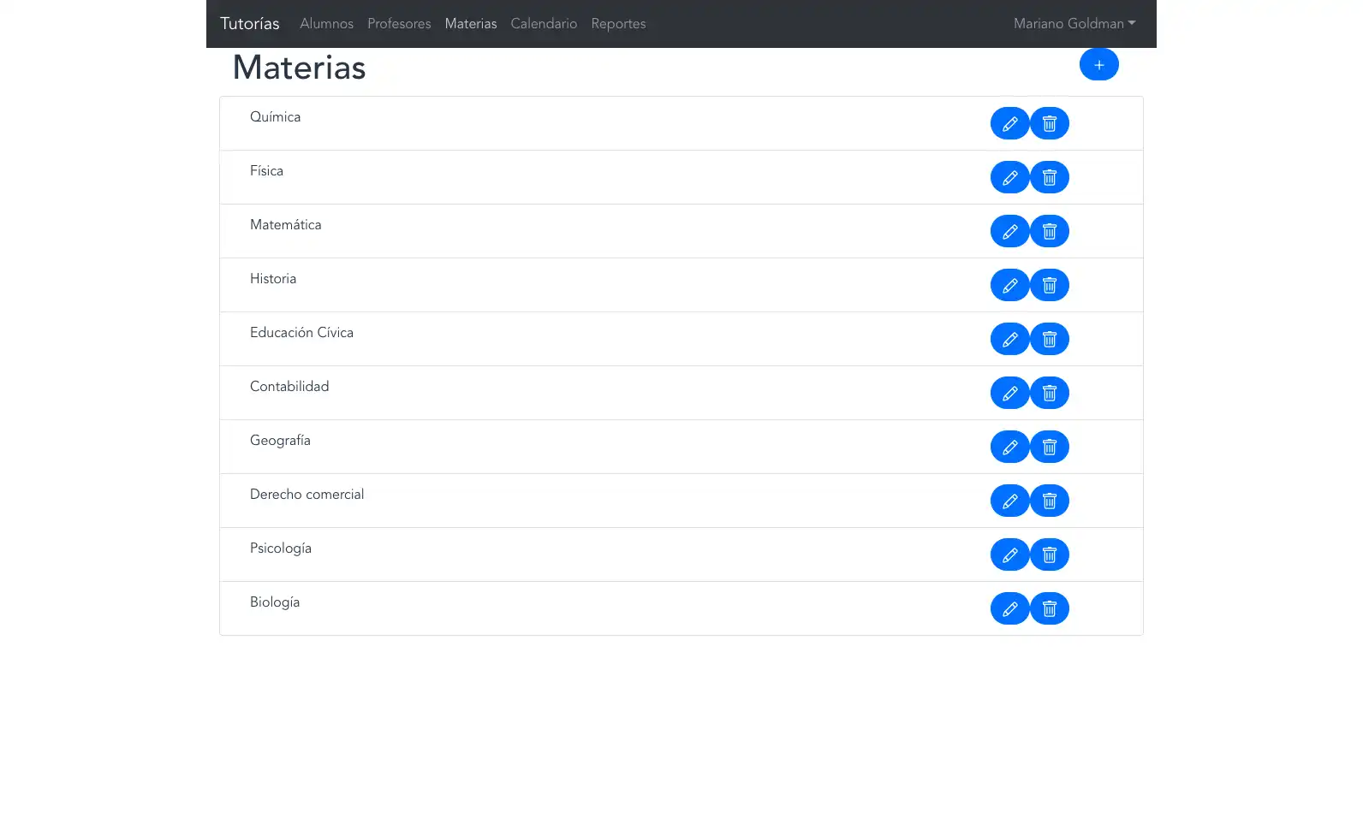
Task: Edit the Química subject
Action: (1009, 124)
